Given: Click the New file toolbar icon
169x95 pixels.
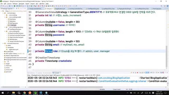Looking at the screenshot, I should (2, 6).
